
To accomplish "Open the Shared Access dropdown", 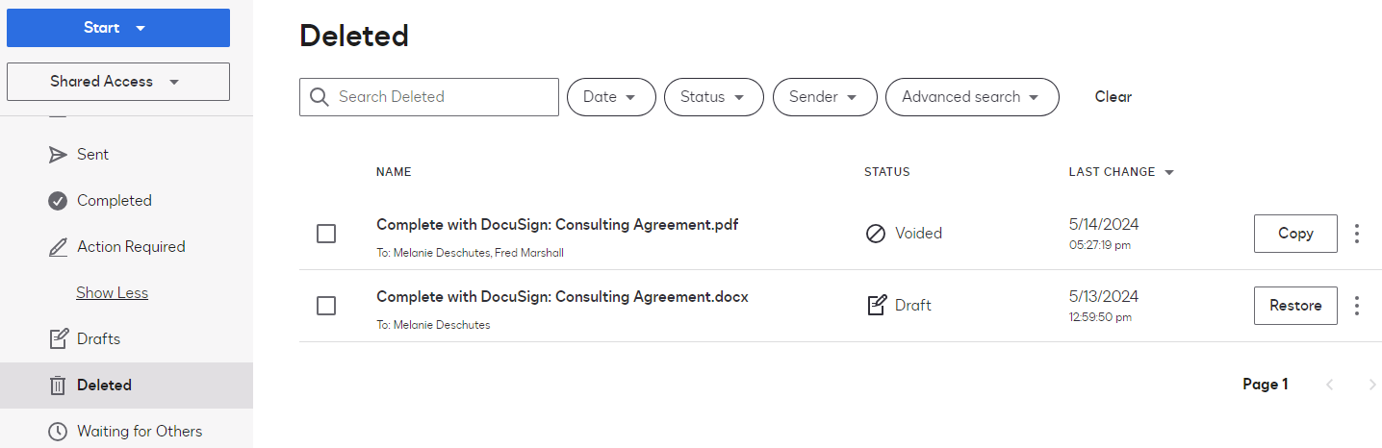I will pyautogui.click(x=117, y=82).
